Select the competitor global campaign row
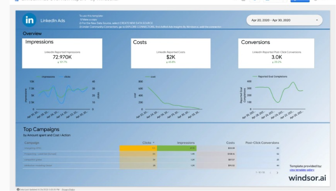Image resolution: width=336 pixels, height=191 pixels. 151,159
